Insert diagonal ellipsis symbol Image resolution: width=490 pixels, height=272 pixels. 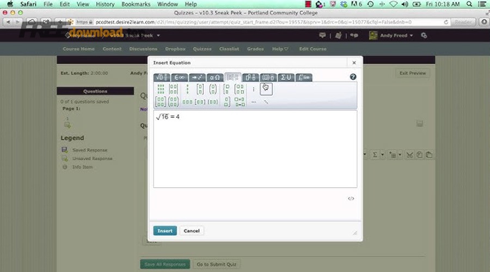tap(266, 102)
